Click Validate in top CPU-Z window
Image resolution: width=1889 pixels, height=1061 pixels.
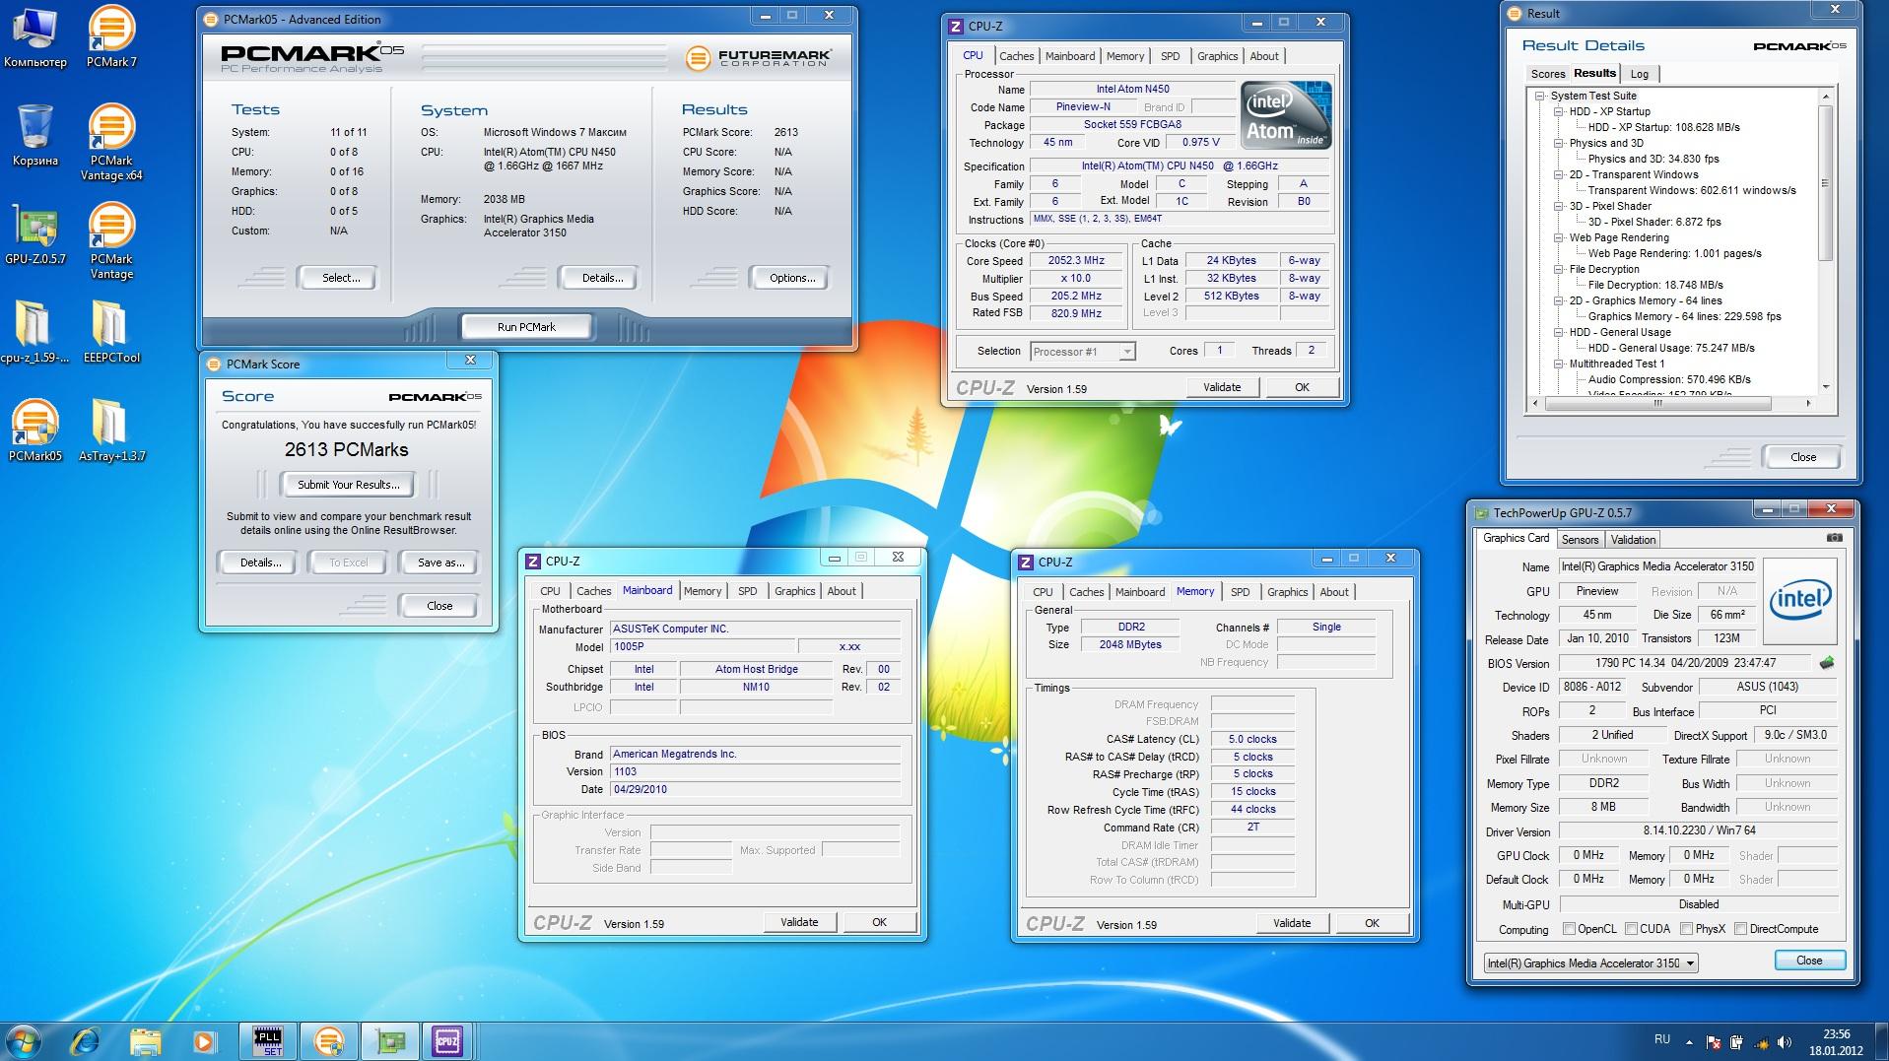pos(1222,387)
